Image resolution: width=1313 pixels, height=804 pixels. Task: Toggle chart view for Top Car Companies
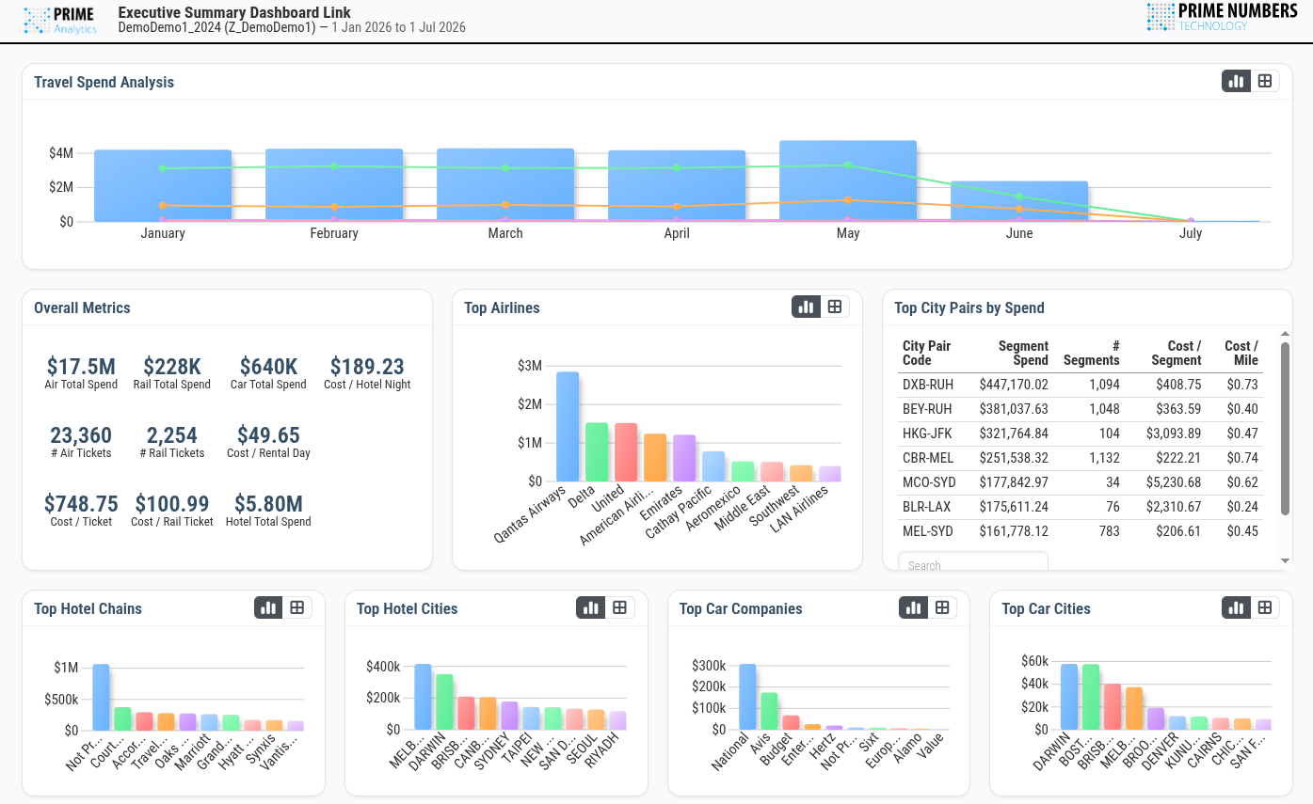pyautogui.click(x=914, y=607)
